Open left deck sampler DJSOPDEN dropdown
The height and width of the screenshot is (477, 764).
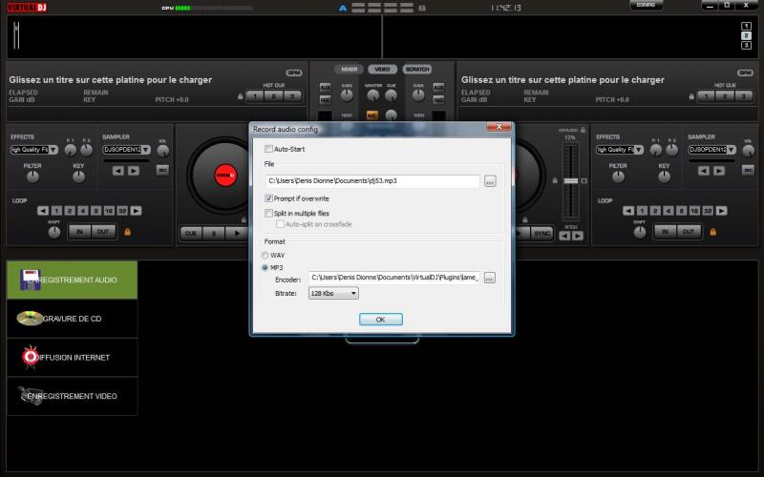point(127,150)
